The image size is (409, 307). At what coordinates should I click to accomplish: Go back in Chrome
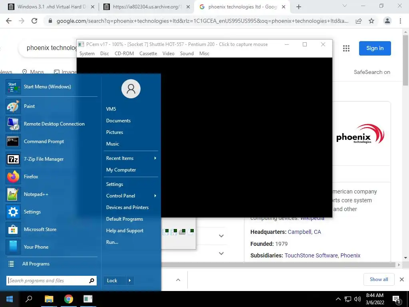pyautogui.click(x=9, y=21)
